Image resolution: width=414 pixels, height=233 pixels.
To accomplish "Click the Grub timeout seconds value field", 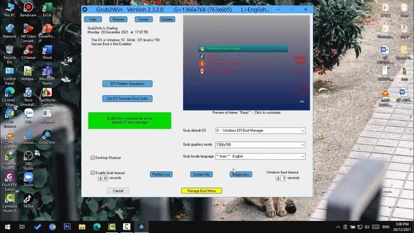I will [x=105, y=179].
